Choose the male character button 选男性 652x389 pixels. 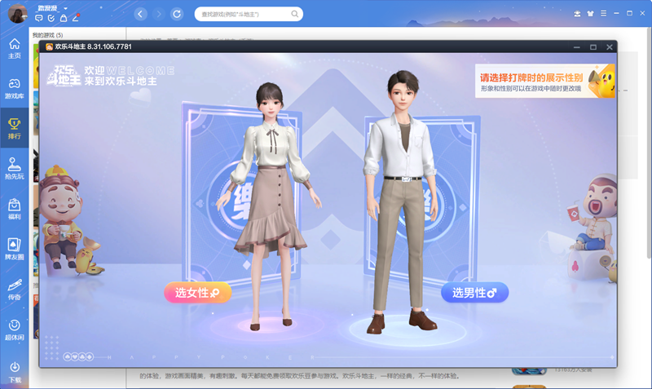(474, 293)
